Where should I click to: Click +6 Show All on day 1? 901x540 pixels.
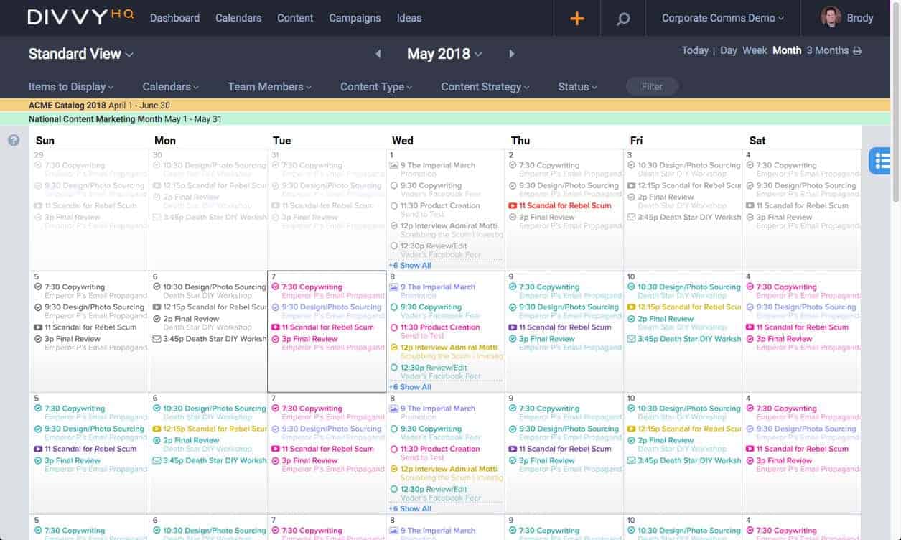(x=410, y=266)
